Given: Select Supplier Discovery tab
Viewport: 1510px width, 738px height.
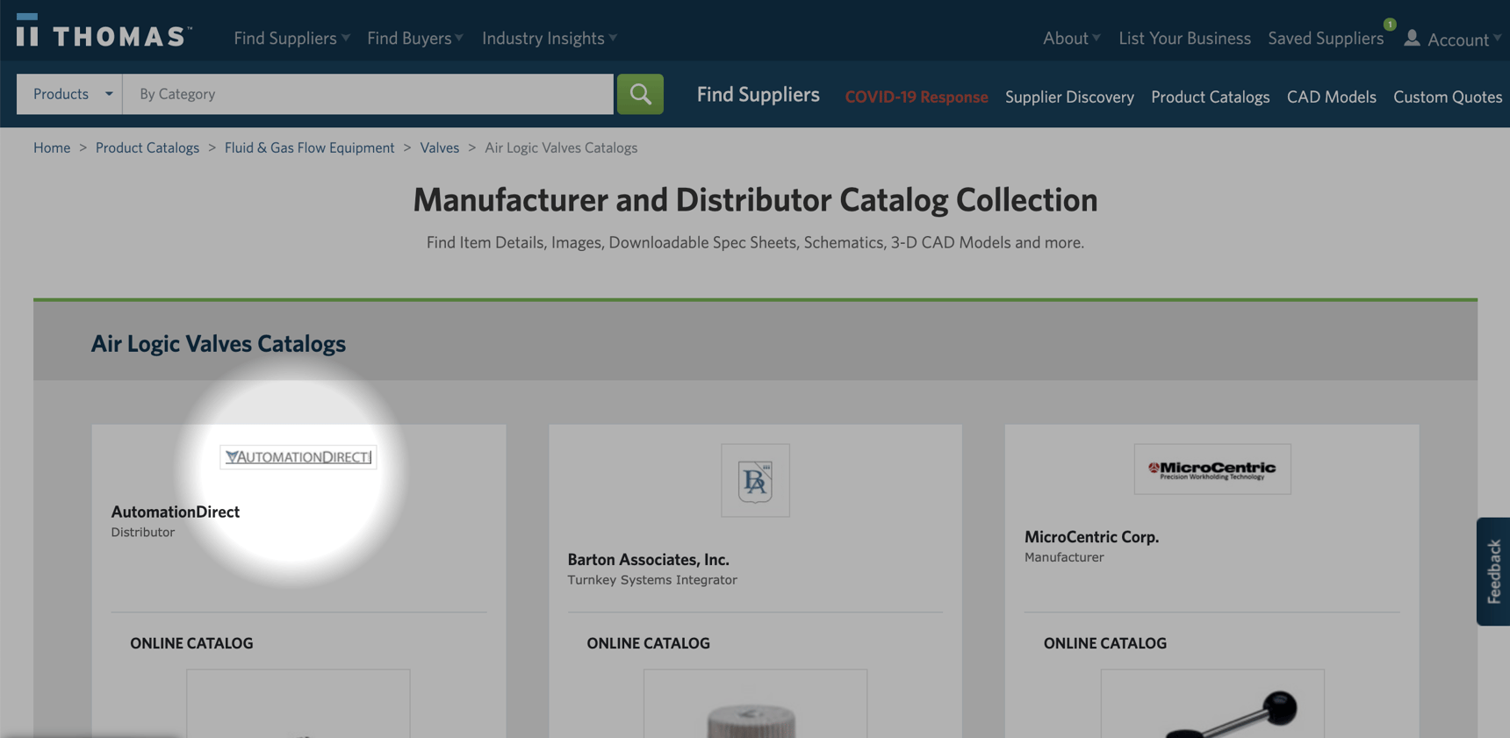Looking at the screenshot, I should (x=1069, y=97).
